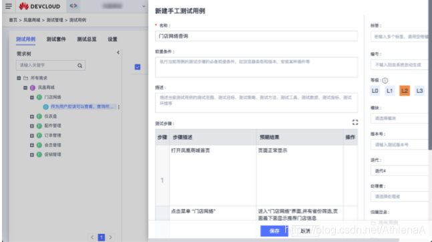Image resolution: width=432 pixels, height=242 pixels.
Task: Open the hamburger menu icon
Action: click(x=9, y=6)
